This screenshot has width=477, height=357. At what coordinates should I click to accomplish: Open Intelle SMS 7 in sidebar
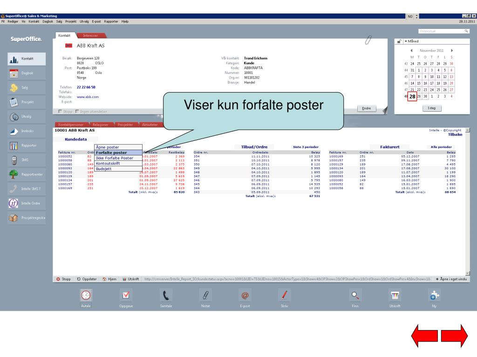point(27,189)
